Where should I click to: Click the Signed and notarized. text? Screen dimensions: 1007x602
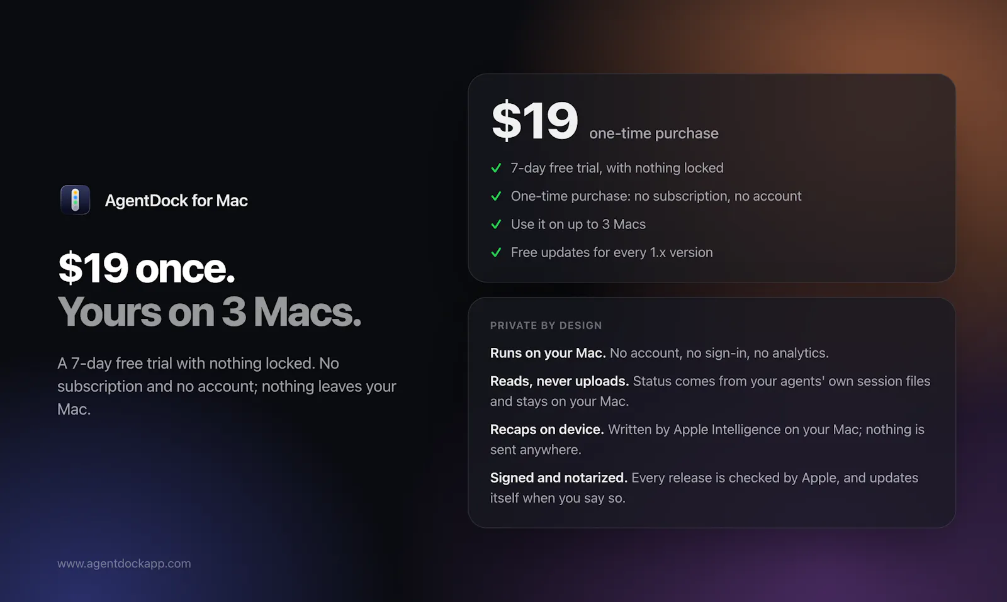point(559,478)
